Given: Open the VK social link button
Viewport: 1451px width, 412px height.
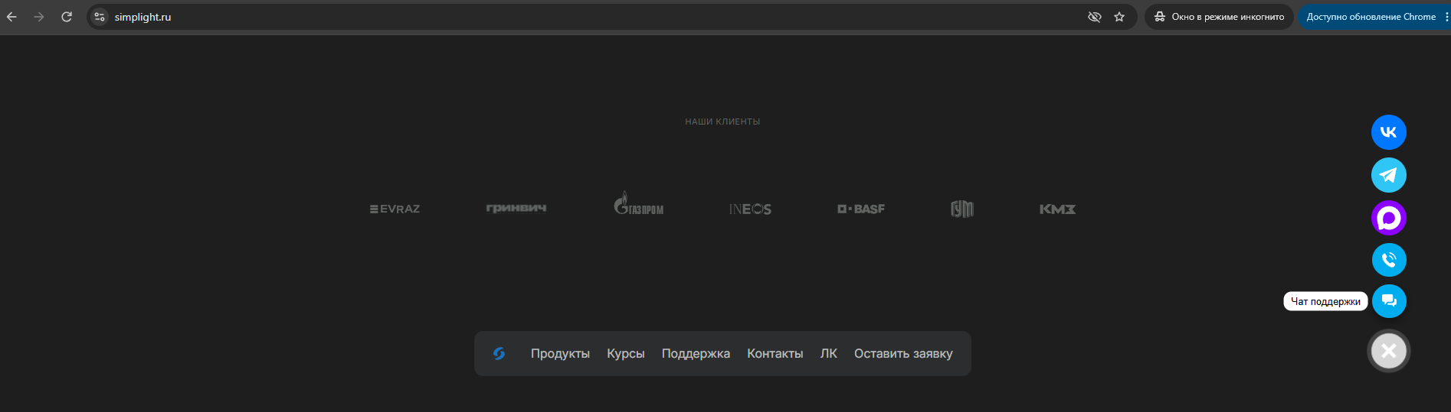Looking at the screenshot, I should (1388, 132).
